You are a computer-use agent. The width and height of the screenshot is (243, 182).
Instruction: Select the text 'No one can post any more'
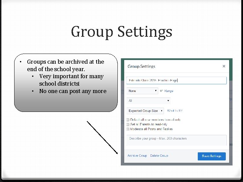(x=73, y=91)
